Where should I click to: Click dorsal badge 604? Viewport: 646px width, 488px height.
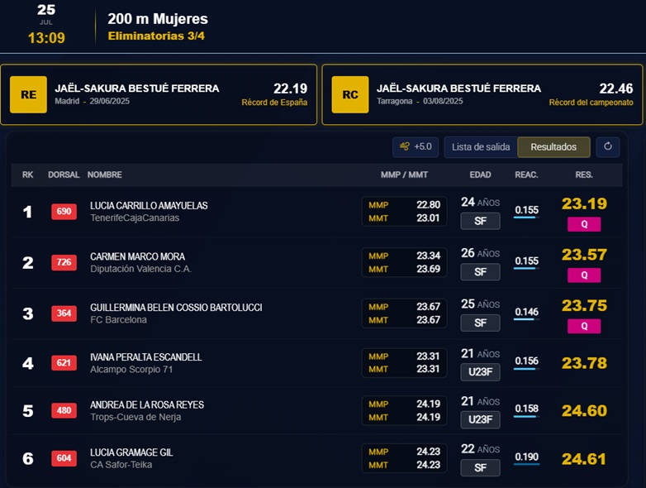pos(64,458)
